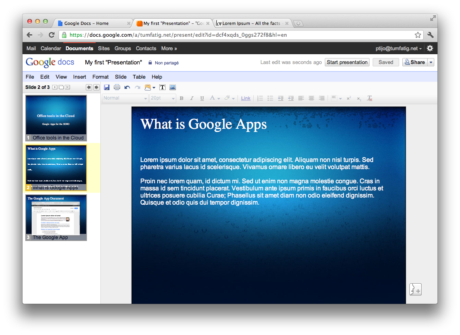
Task: Open the text color picker
Action: click(x=215, y=98)
